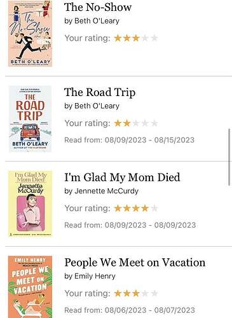Rate The Road Trip three stars

(136, 123)
